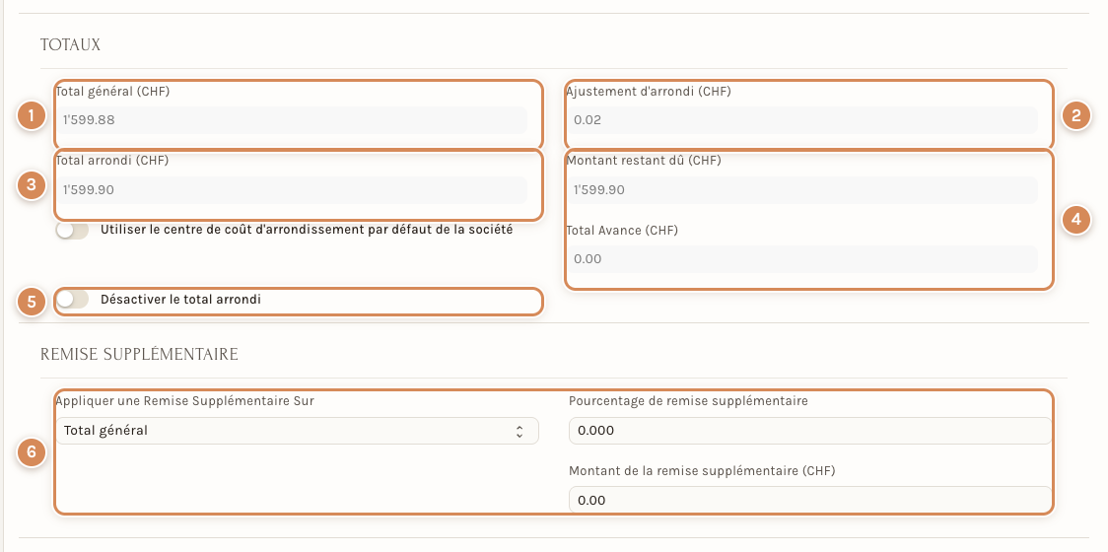Click the numbered marker 1 badge

32,115
